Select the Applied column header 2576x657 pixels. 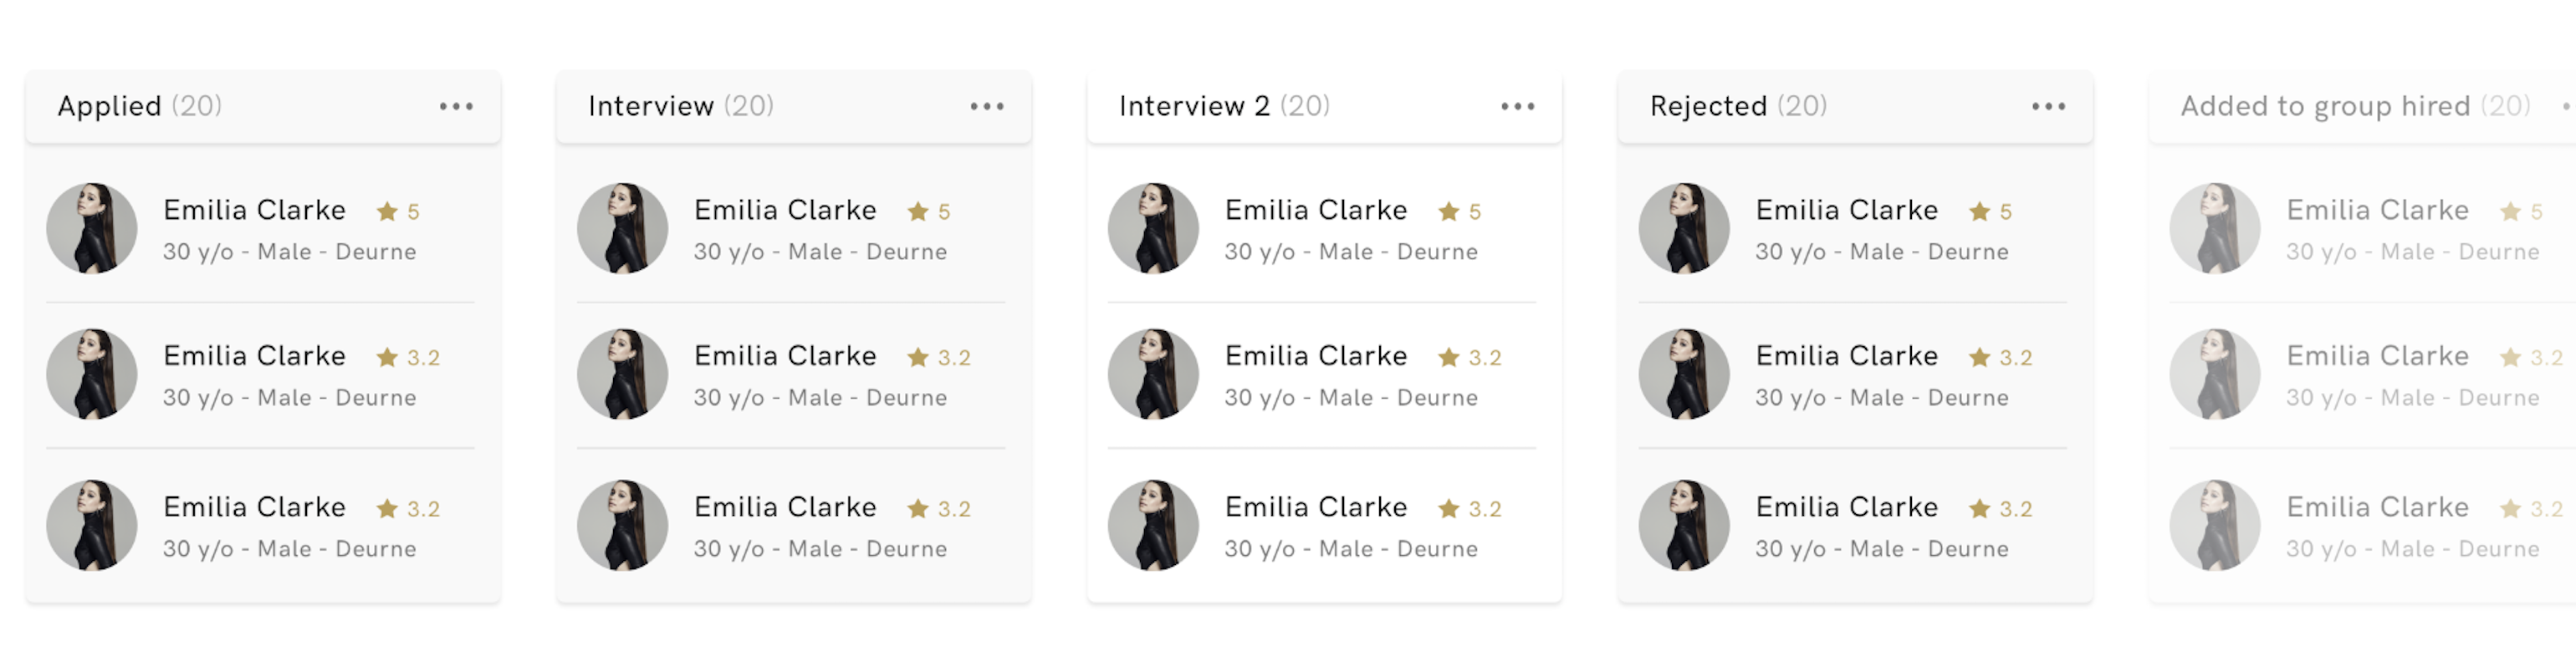140,106
